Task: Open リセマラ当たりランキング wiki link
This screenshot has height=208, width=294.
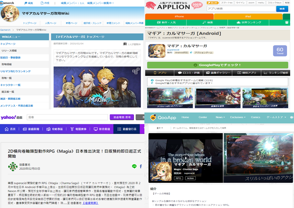Action: pyautogui.click(x=15, y=71)
